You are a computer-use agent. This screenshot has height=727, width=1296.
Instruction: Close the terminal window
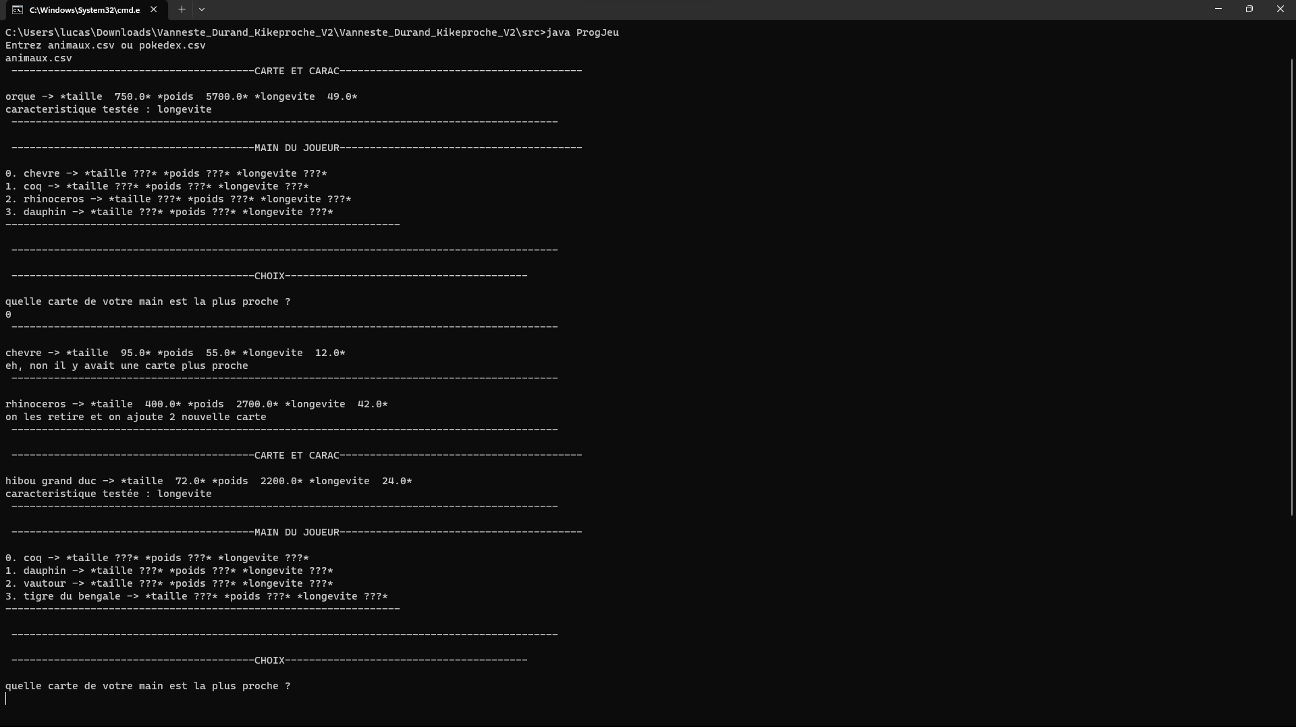[x=1280, y=9]
